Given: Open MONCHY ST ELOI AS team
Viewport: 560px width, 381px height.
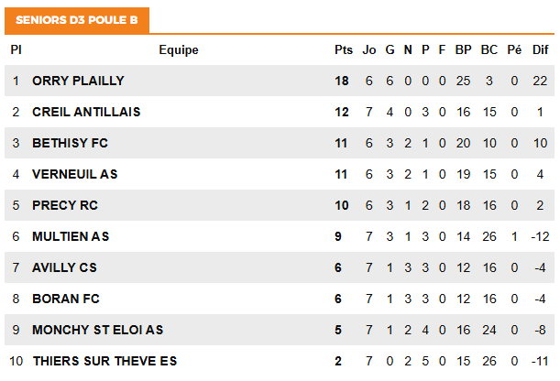Looking at the screenshot, I should pyautogui.click(x=97, y=330).
